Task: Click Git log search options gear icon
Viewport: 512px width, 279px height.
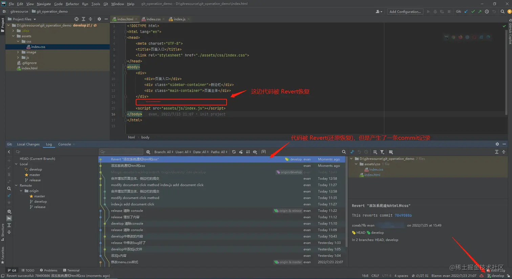Action: pyautogui.click(x=148, y=152)
